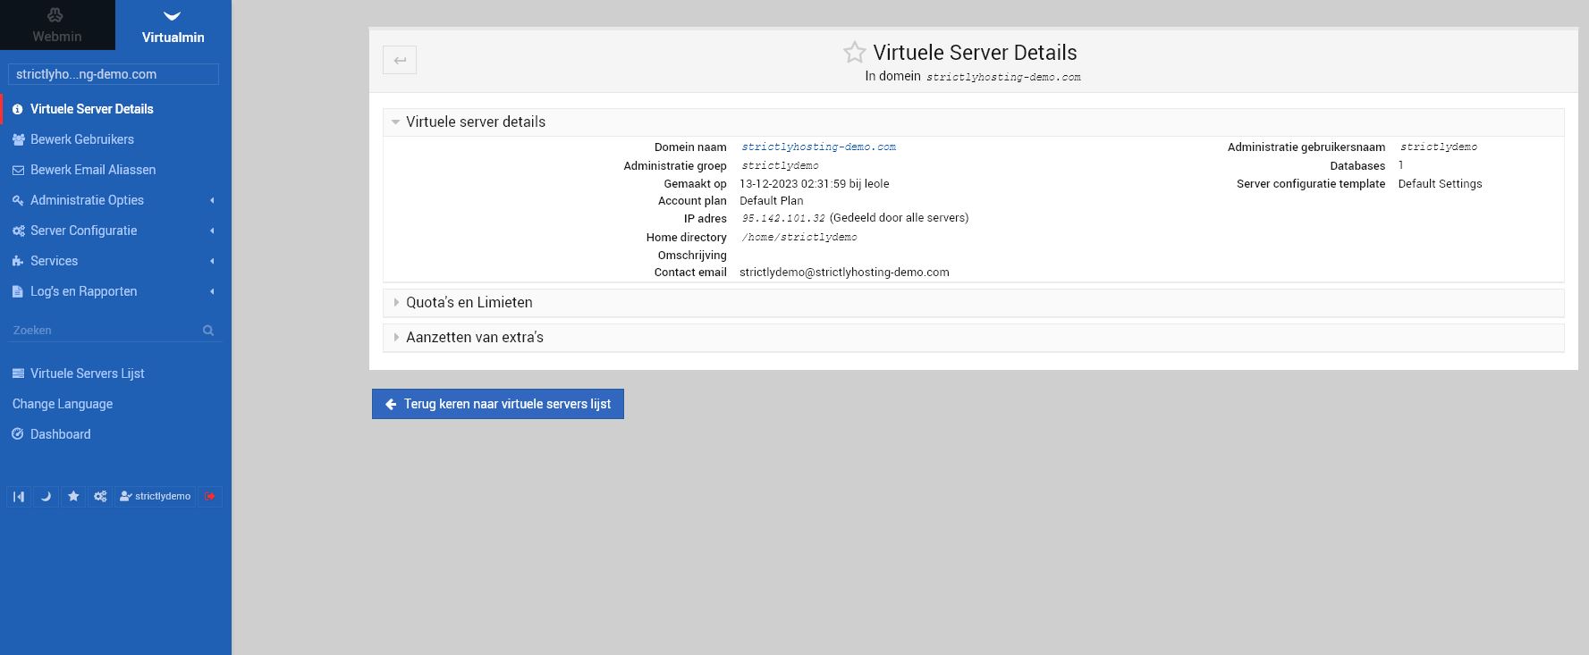Click the Default Settings template value

click(1440, 183)
